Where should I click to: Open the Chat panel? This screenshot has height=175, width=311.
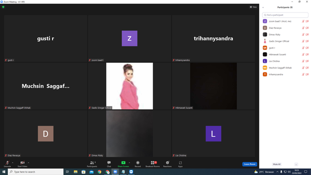pyautogui.click(x=109, y=164)
